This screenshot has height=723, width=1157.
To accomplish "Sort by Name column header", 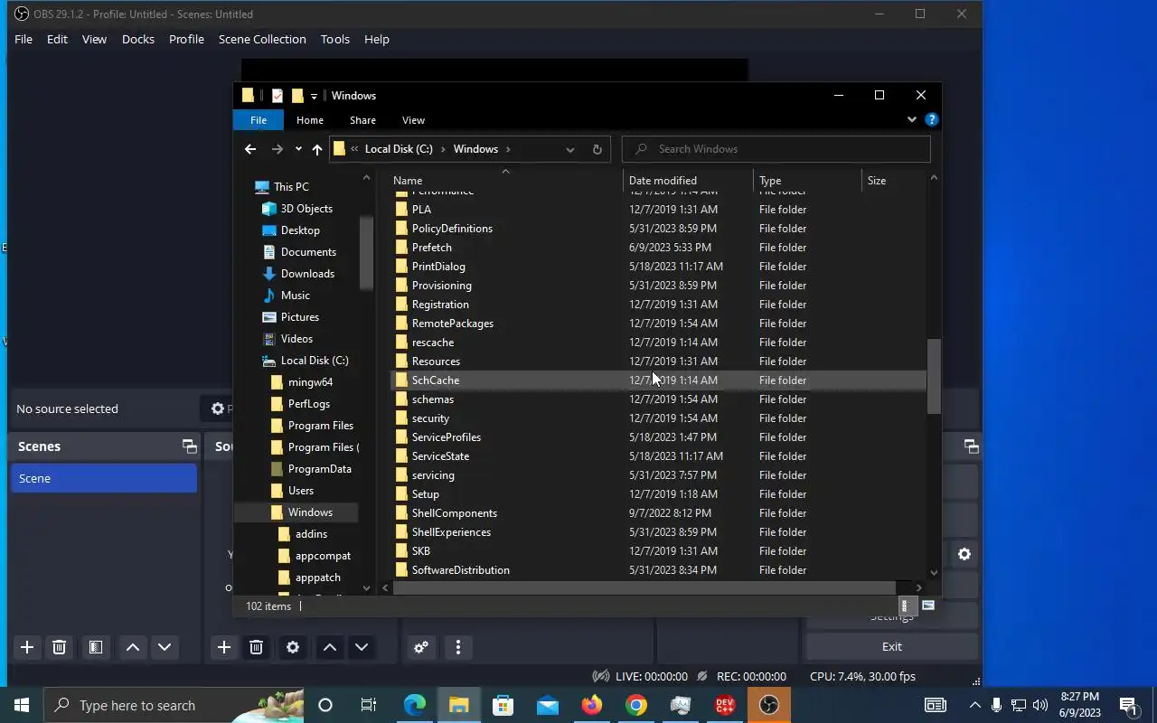I will click(506, 180).
